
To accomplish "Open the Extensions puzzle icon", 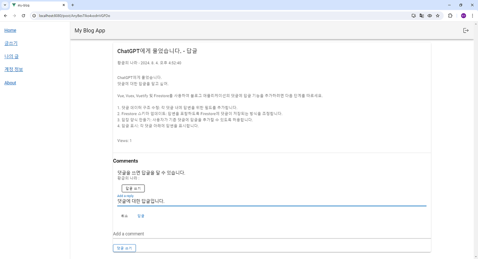I will point(450,16).
